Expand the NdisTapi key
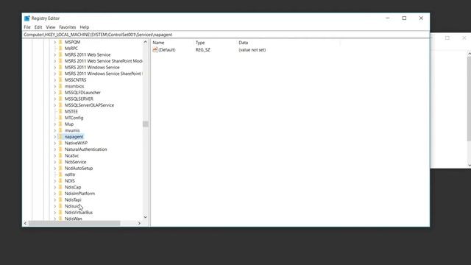471x265 pixels. [x=54, y=199]
